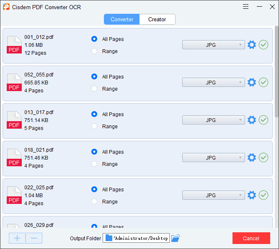Click PDF file icon of 022_025.pdf
This screenshot has width=279, height=249.
pos(14,195)
